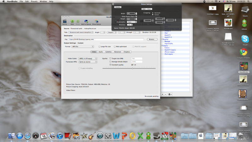Open the Format MP4 file dropdown

pyautogui.click(x=82, y=46)
